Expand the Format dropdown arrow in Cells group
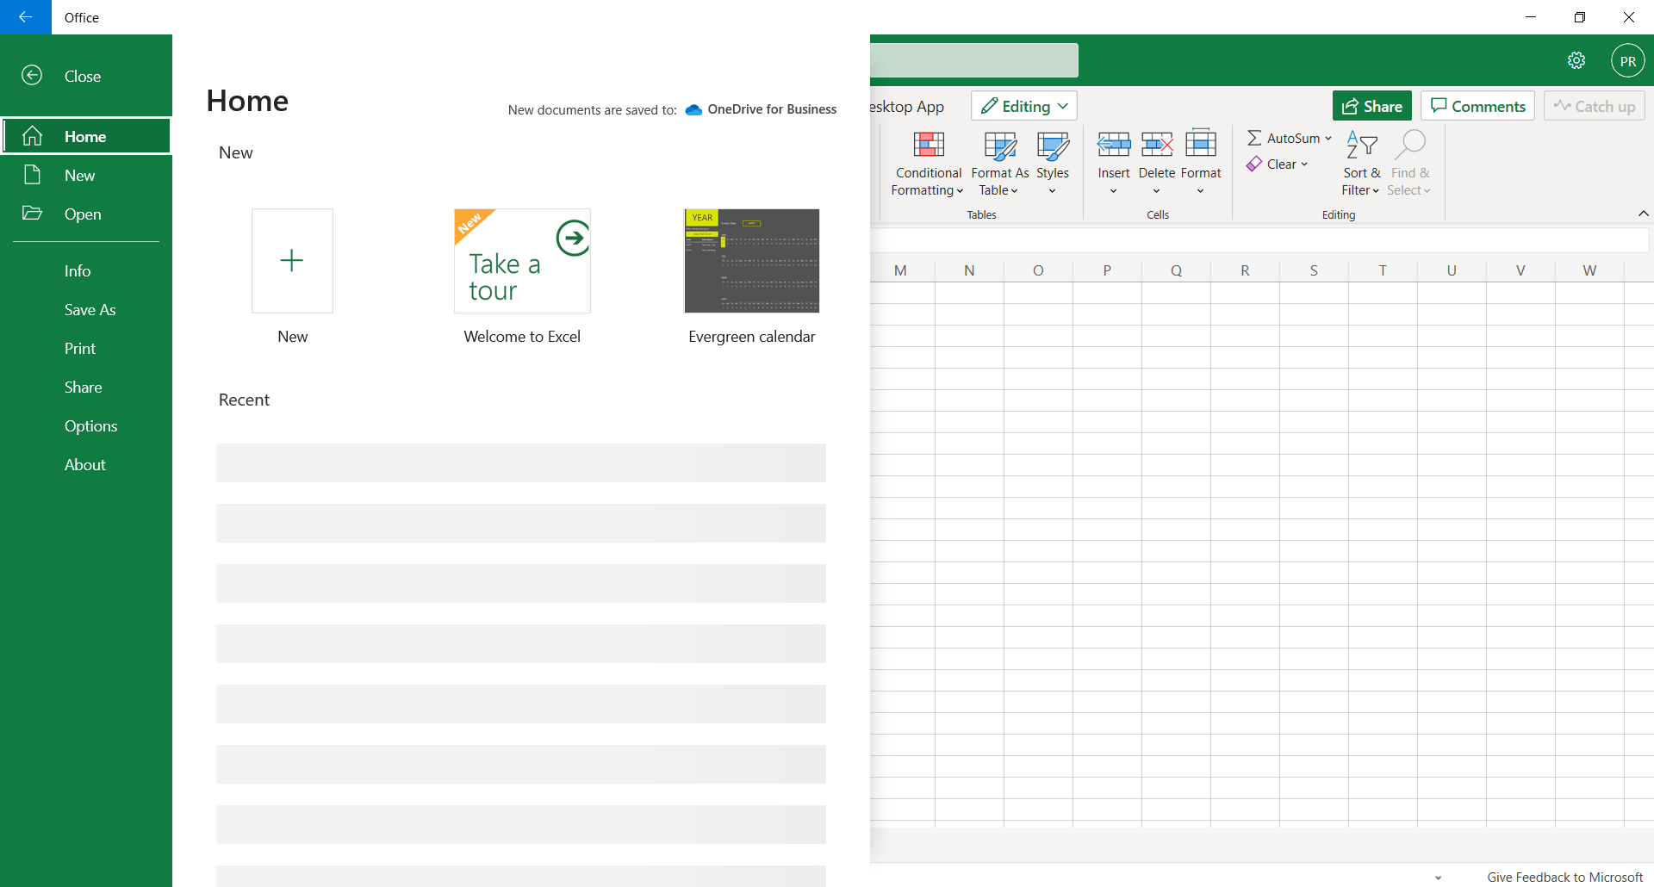 [x=1200, y=191]
